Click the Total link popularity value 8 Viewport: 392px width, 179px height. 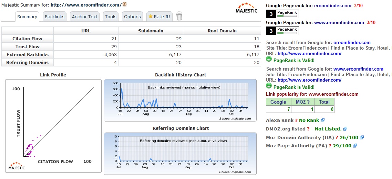click(332, 109)
